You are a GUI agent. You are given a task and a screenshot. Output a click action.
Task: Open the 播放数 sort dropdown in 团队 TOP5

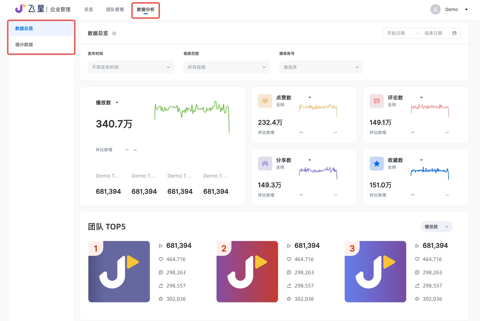436,226
